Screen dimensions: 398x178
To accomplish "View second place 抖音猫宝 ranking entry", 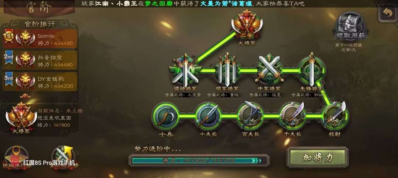I will pyautogui.click(x=40, y=60).
